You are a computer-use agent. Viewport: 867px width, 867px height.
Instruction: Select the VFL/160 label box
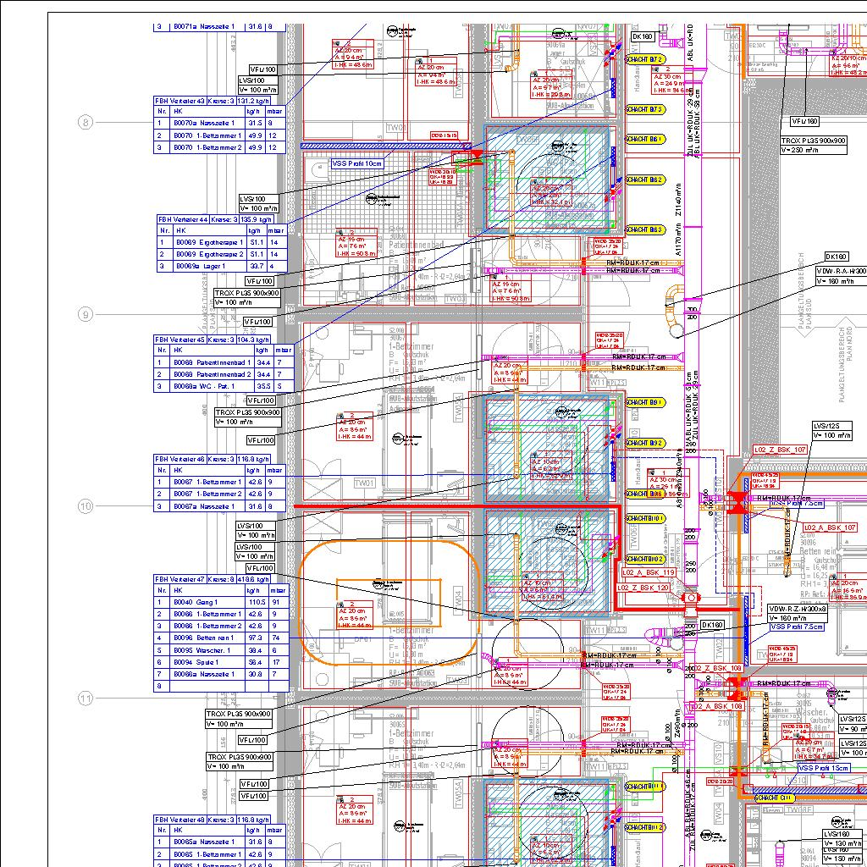pos(804,121)
